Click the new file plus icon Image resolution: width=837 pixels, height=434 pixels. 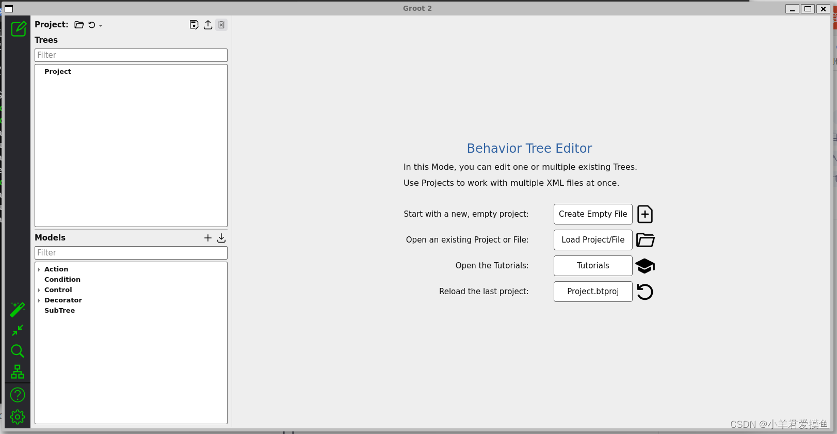click(645, 214)
